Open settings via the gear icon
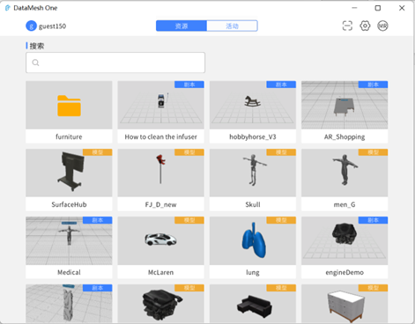The width and height of the screenshot is (415, 324). point(365,26)
